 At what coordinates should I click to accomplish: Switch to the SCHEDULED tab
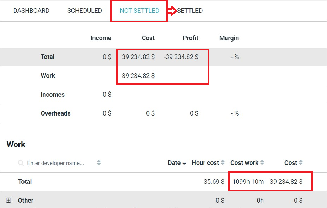point(85,11)
